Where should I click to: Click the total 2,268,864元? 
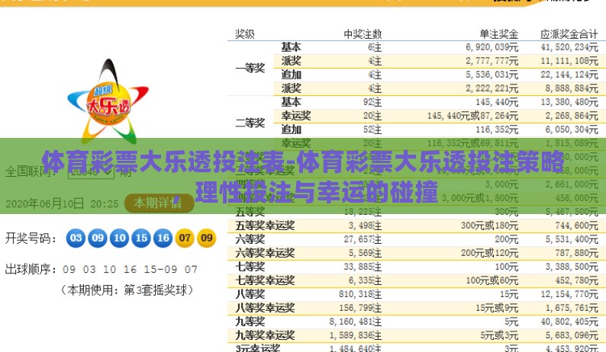click(x=572, y=116)
